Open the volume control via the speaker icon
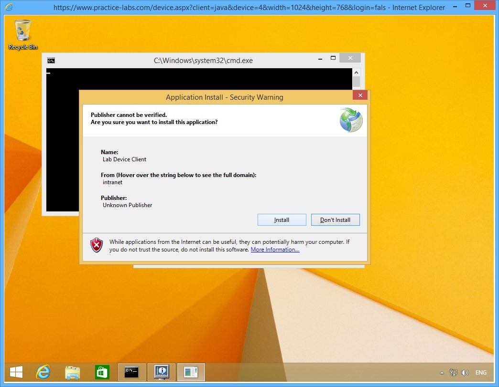Viewport: 499px width, 387px height. [x=465, y=373]
